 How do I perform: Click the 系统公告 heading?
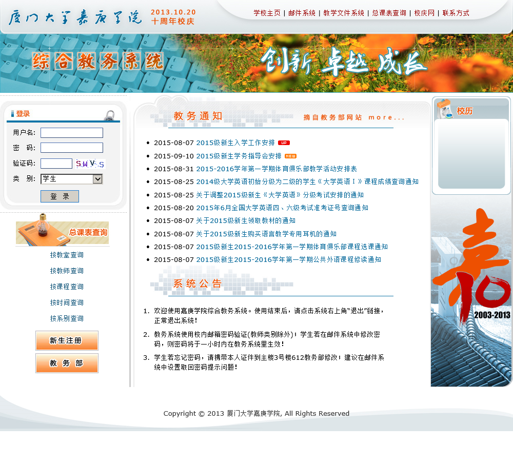click(198, 283)
